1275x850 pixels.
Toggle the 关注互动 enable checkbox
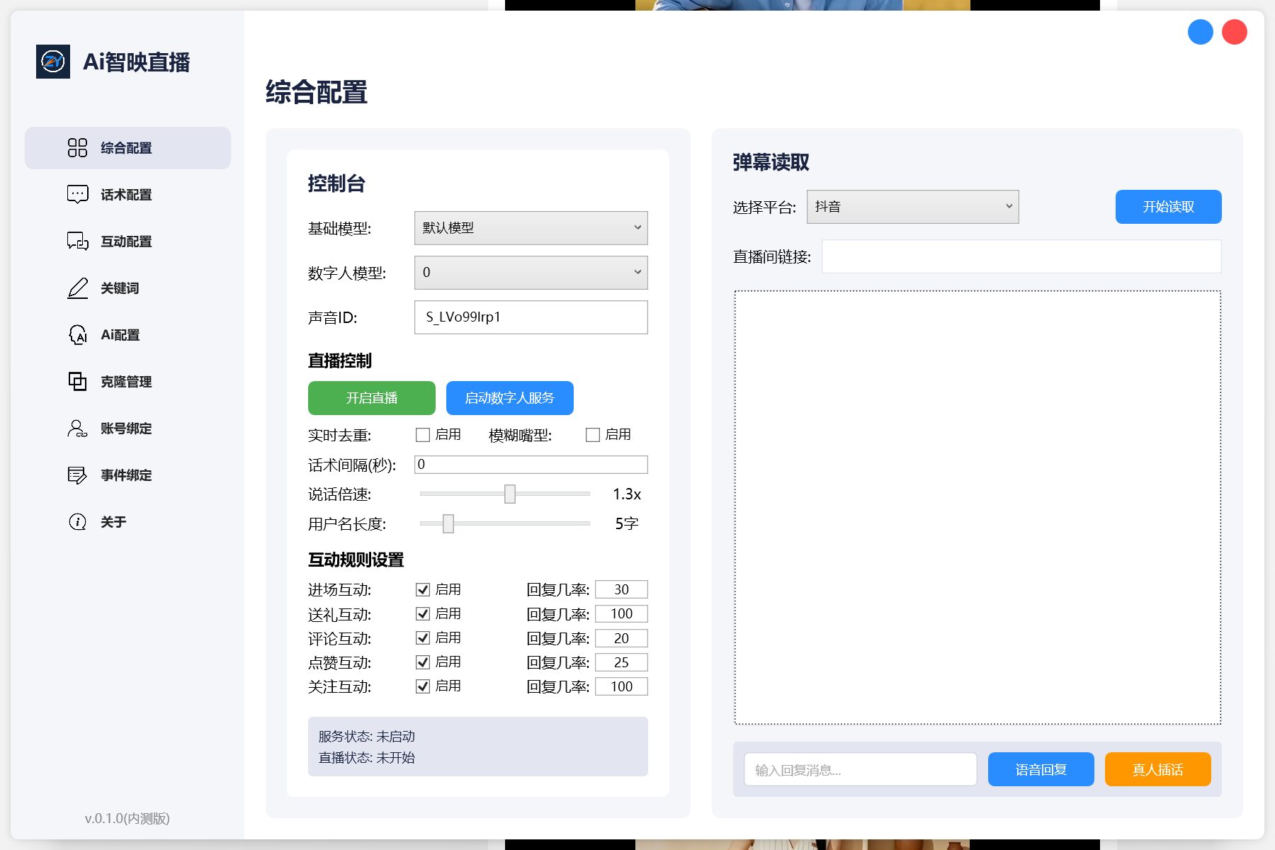423,686
